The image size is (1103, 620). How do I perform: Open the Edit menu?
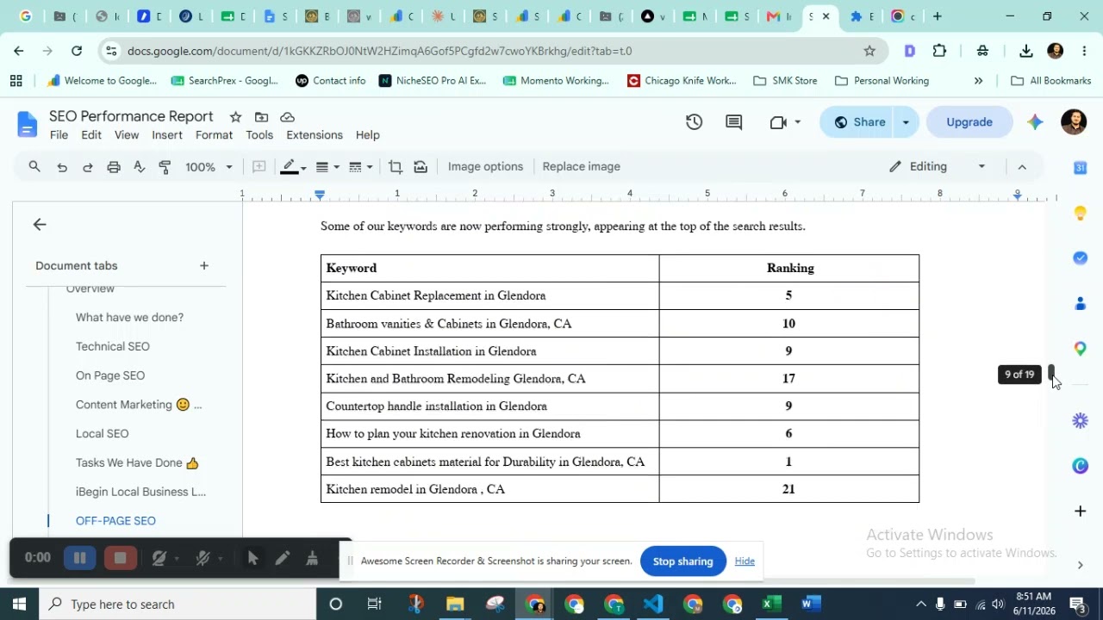[91, 135]
